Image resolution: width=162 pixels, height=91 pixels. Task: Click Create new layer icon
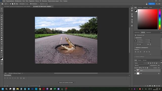[157, 86]
